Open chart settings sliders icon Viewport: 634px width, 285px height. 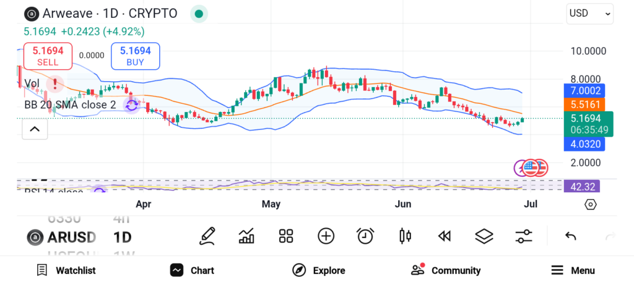524,236
